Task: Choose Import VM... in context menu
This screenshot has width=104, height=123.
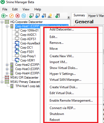Action: point(58,62)
